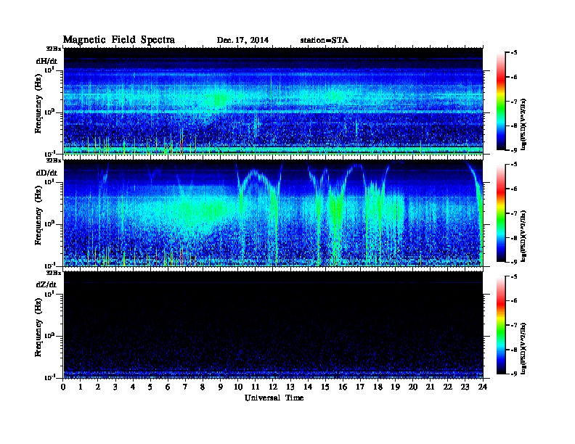Click hour tick label "21" on the time axis

coord(430,387)
